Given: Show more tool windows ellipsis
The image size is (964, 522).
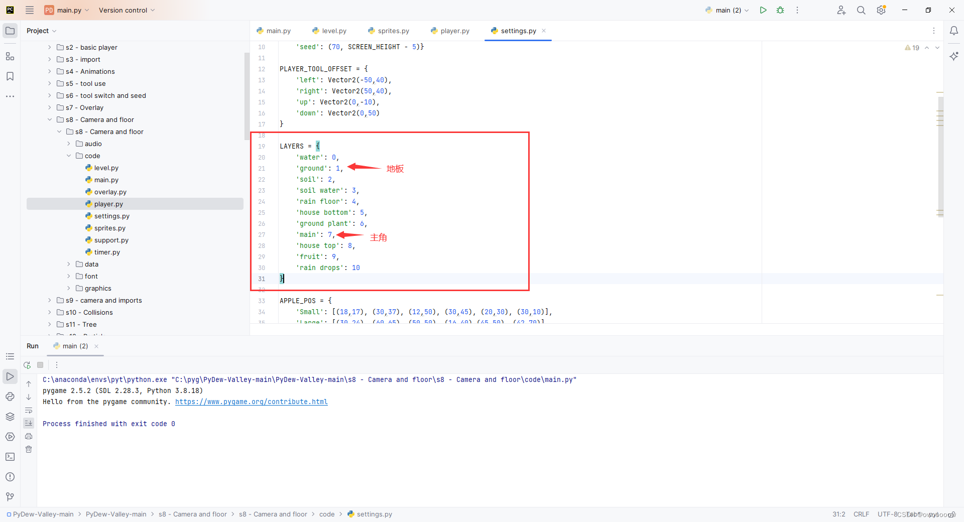Looking at the screenshot, I should click(10, 96).
